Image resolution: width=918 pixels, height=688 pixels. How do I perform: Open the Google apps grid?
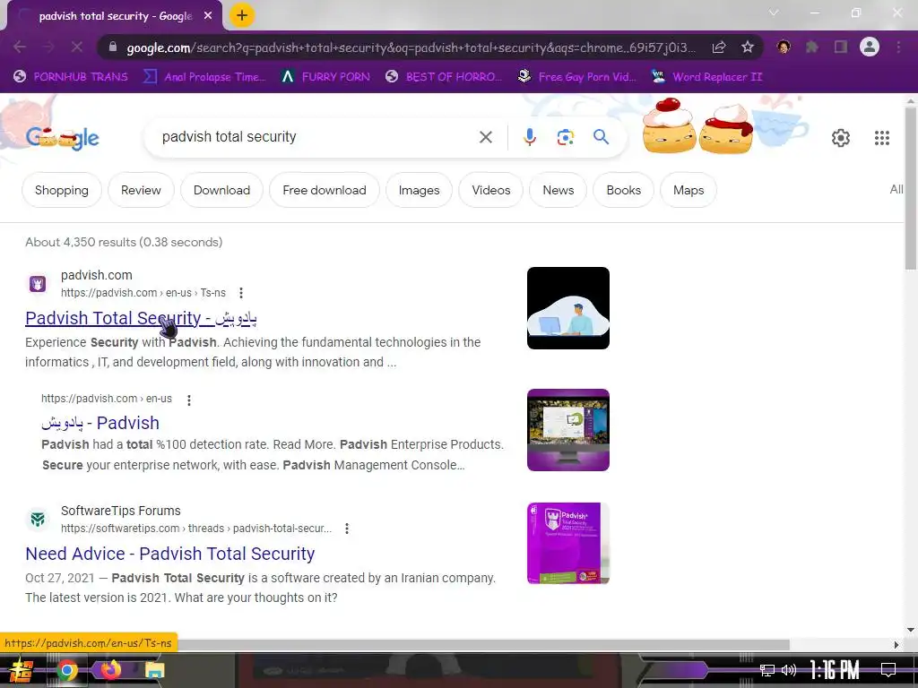[x=882, y=137]
